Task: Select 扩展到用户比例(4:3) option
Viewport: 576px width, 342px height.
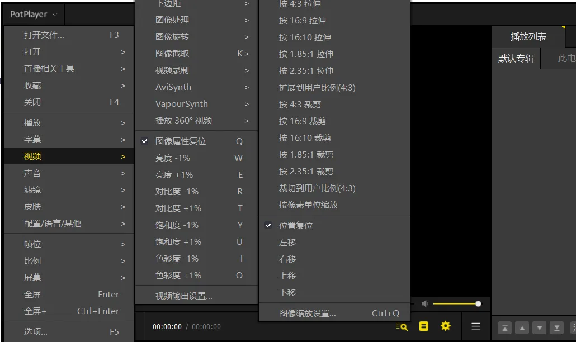Action: tap(334, 88)
